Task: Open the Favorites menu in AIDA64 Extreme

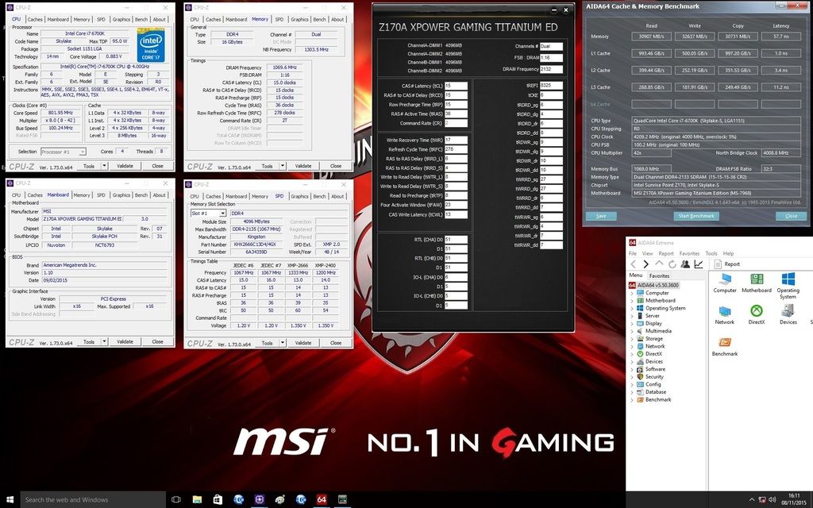Action: coord(689,253)
